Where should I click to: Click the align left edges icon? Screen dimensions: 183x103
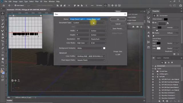tap(57, 5)
